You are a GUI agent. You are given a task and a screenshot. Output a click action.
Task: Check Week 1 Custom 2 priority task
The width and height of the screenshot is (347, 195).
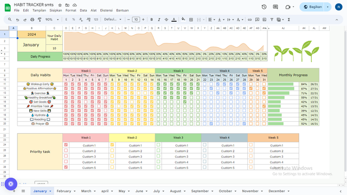(x=66, y=151)
